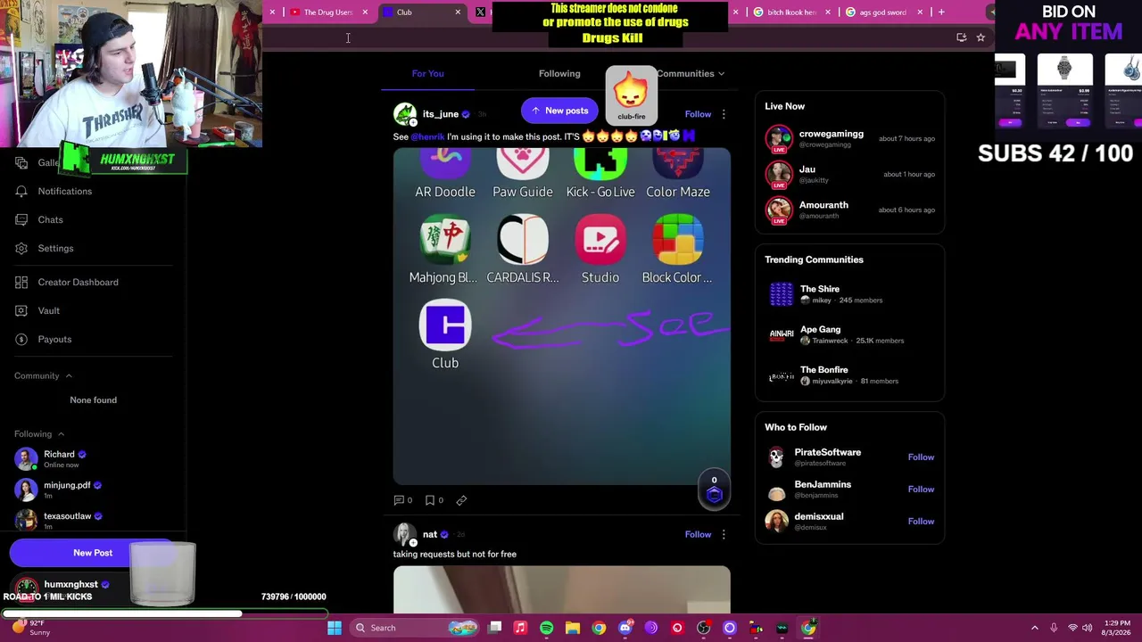This screenshot has height=642, width=1142.
Task: Open Amouranth's live stream
Action: pos(849,210)
